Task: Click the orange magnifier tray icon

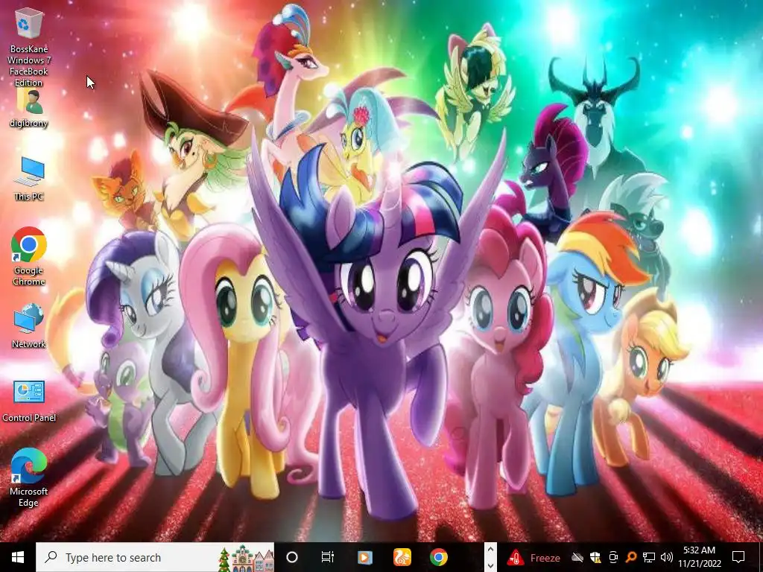Action: click(630, 557)
